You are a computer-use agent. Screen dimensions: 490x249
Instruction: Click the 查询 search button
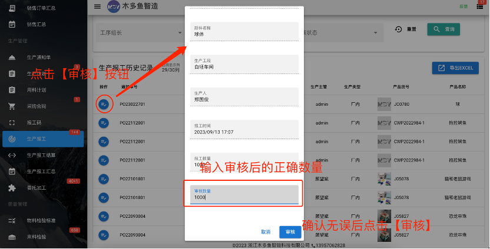coord(443,29)
